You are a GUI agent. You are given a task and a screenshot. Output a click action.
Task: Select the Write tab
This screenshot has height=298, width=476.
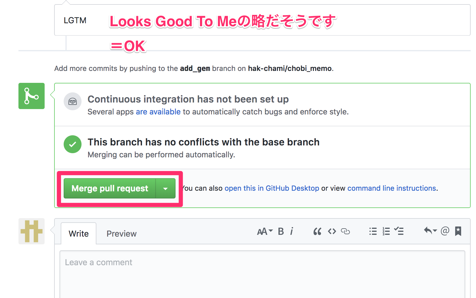pyautogui.click(x=78, y=233)
